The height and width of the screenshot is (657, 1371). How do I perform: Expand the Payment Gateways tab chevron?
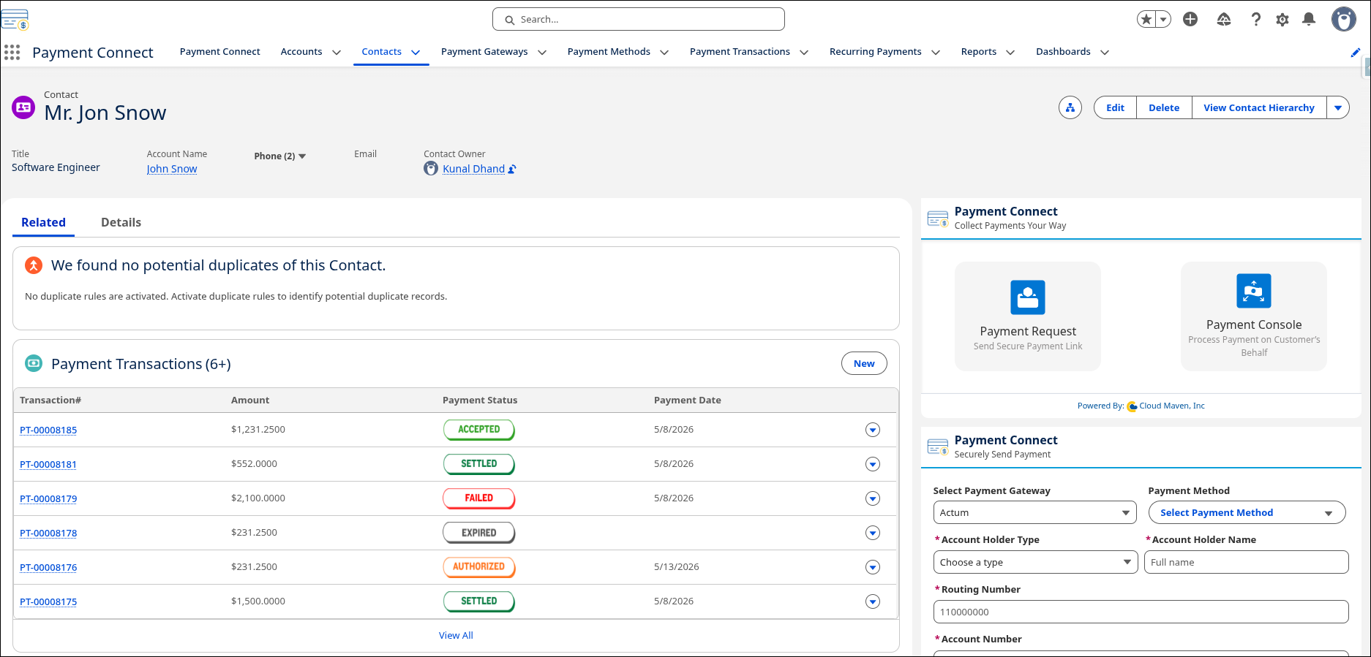click(542, 53)
